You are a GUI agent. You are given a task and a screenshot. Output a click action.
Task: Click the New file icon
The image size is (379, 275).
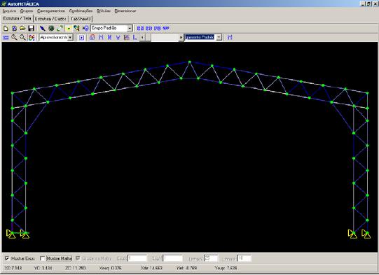[x=6, y=28]
